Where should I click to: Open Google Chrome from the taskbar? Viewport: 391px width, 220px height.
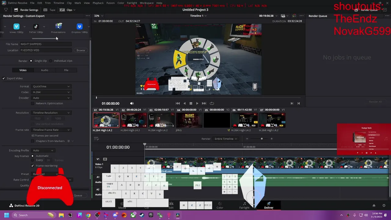(x=88, y=215)
